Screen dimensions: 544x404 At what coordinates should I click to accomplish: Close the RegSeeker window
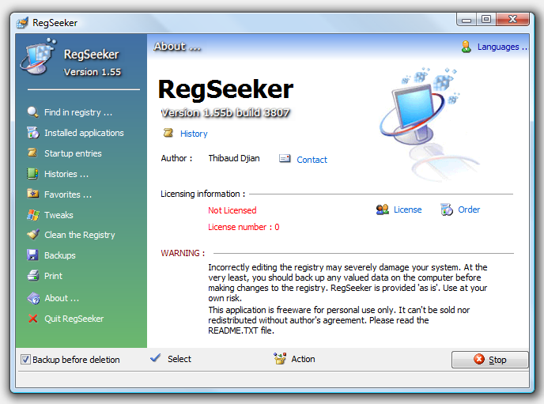(x=513, y=20)
